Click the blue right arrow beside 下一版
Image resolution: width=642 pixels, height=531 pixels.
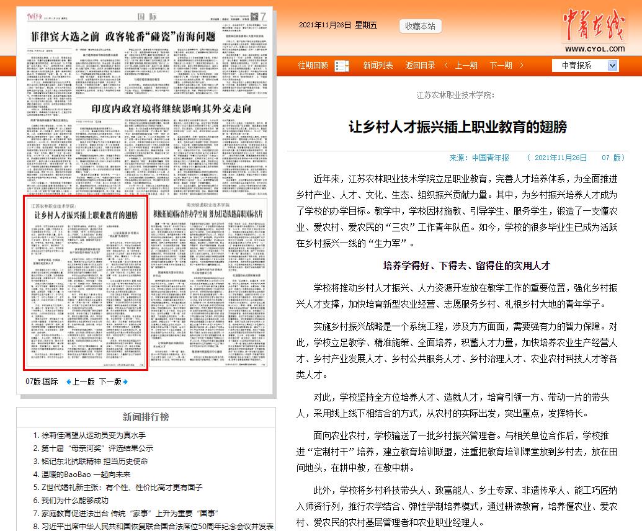[125, 382]
